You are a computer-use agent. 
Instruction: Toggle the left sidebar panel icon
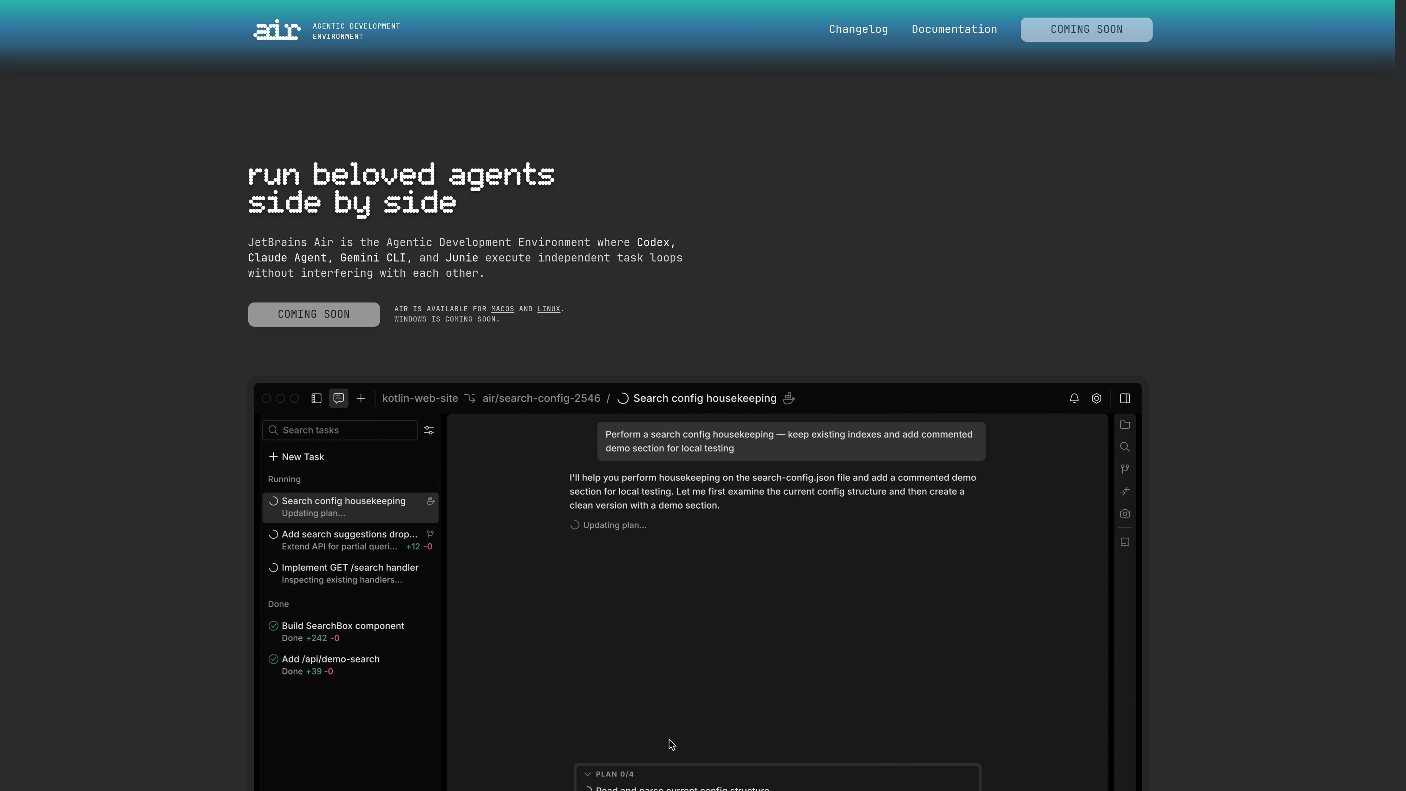click(x=317, y=398)
